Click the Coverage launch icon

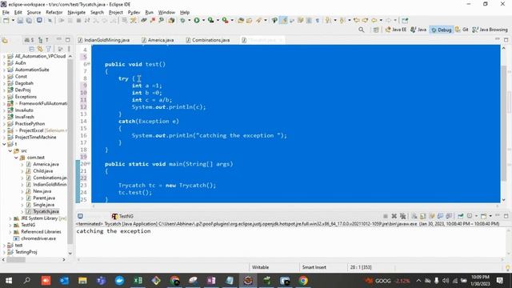(211, 20)
